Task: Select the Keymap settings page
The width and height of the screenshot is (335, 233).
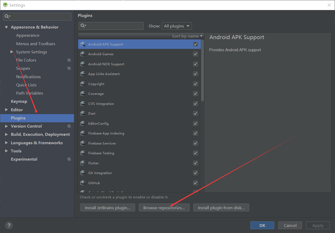Action: click(19, 101)
